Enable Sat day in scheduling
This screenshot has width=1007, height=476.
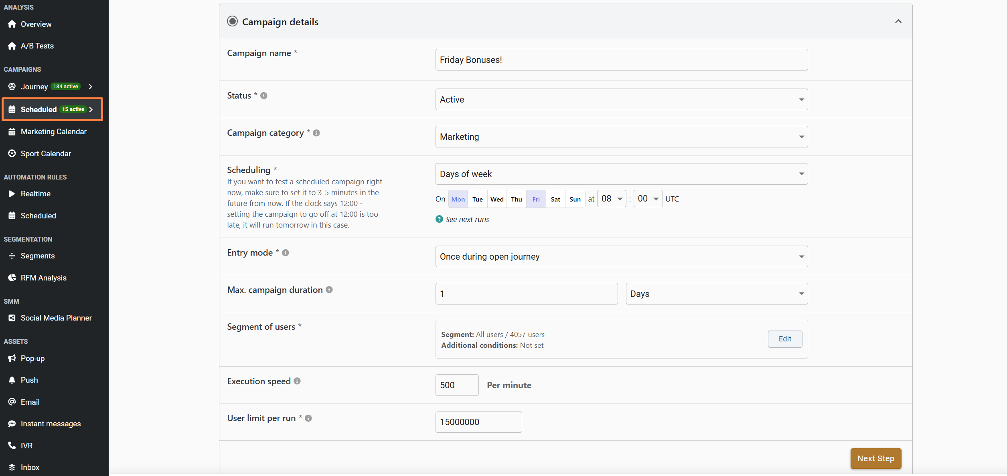click(555, 199)
